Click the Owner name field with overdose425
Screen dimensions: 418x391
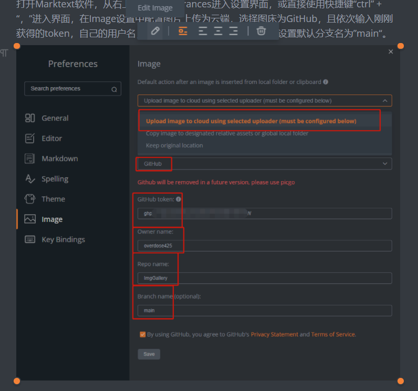[x=265, y=246]
